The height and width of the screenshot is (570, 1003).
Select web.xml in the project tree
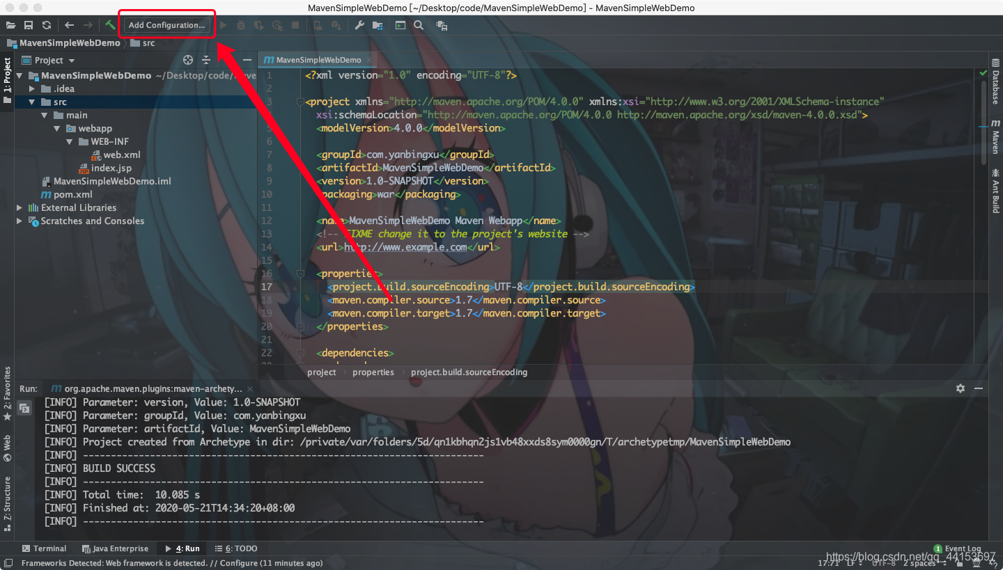point(116,155)
